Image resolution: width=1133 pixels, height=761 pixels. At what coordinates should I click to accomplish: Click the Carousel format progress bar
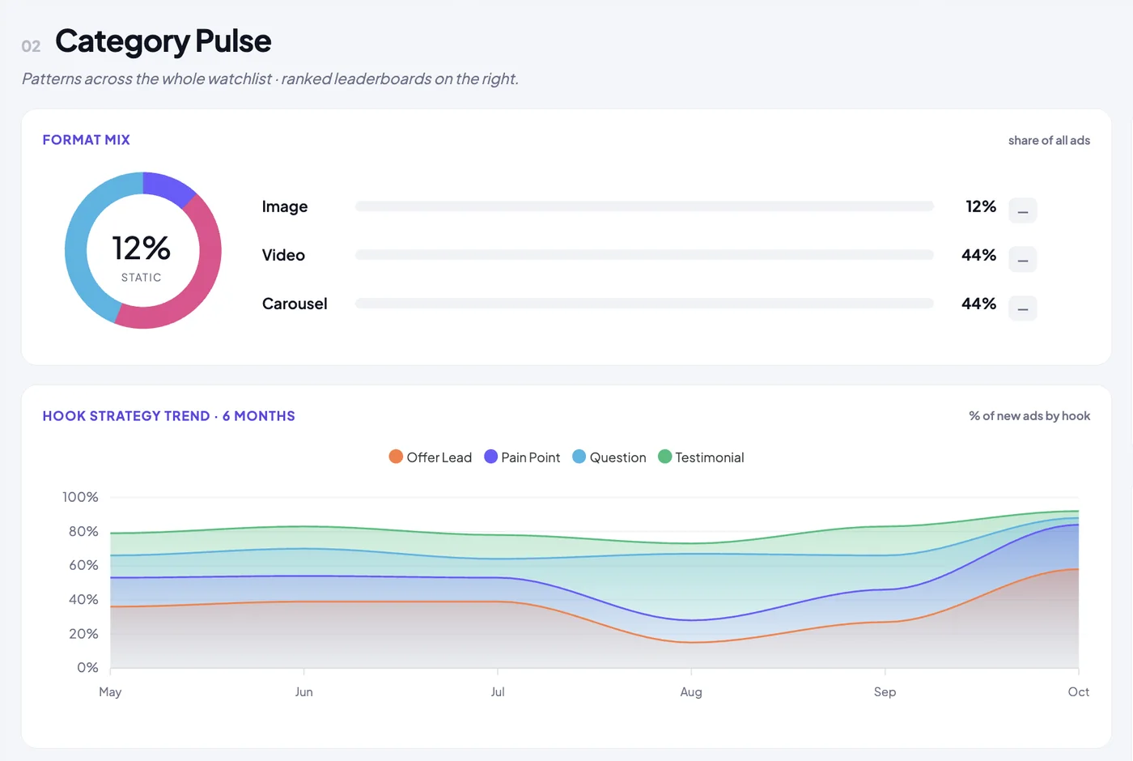click(x=644, y=304)
